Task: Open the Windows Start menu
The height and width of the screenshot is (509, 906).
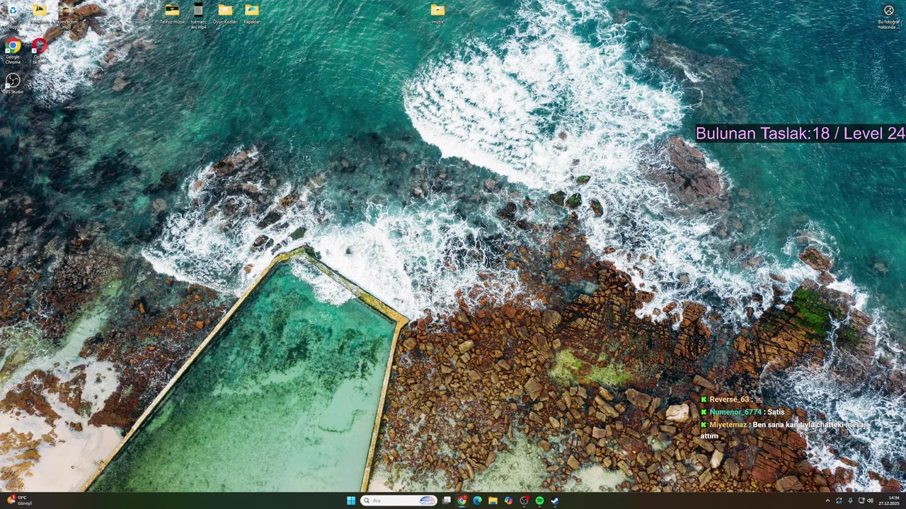Action: 351,501
